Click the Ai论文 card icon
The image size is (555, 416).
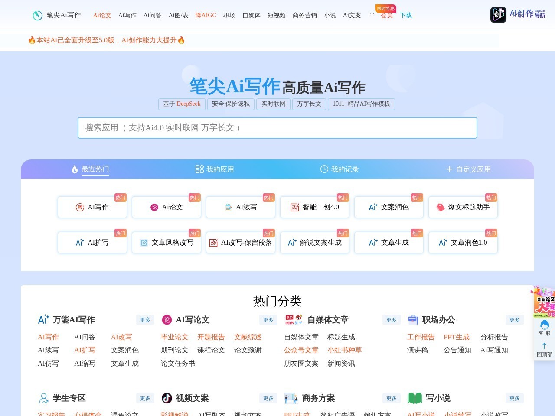(154, 207)
